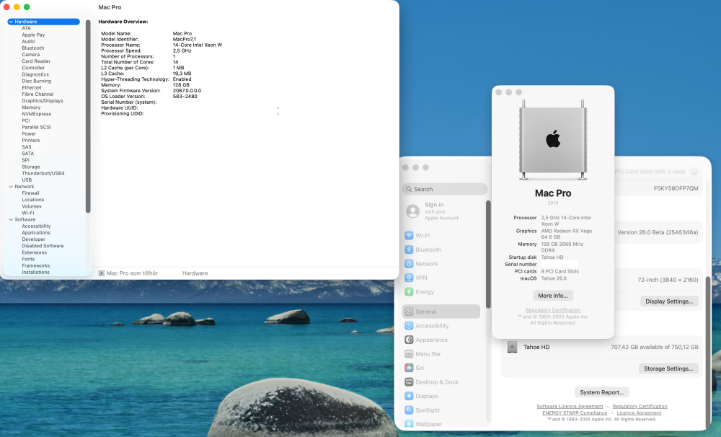Click the VPN icon in System Settings sidebar

409,278
